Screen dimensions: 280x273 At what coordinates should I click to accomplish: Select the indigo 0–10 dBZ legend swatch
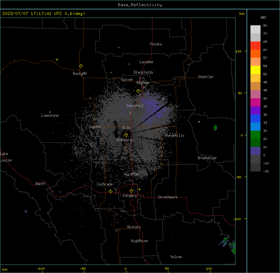255,151
